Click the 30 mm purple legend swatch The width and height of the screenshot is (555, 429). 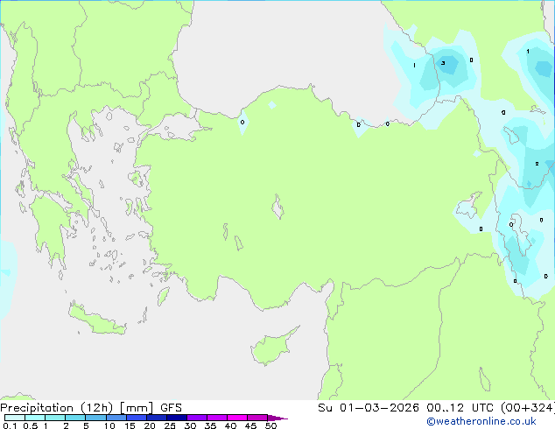[197, 418]
